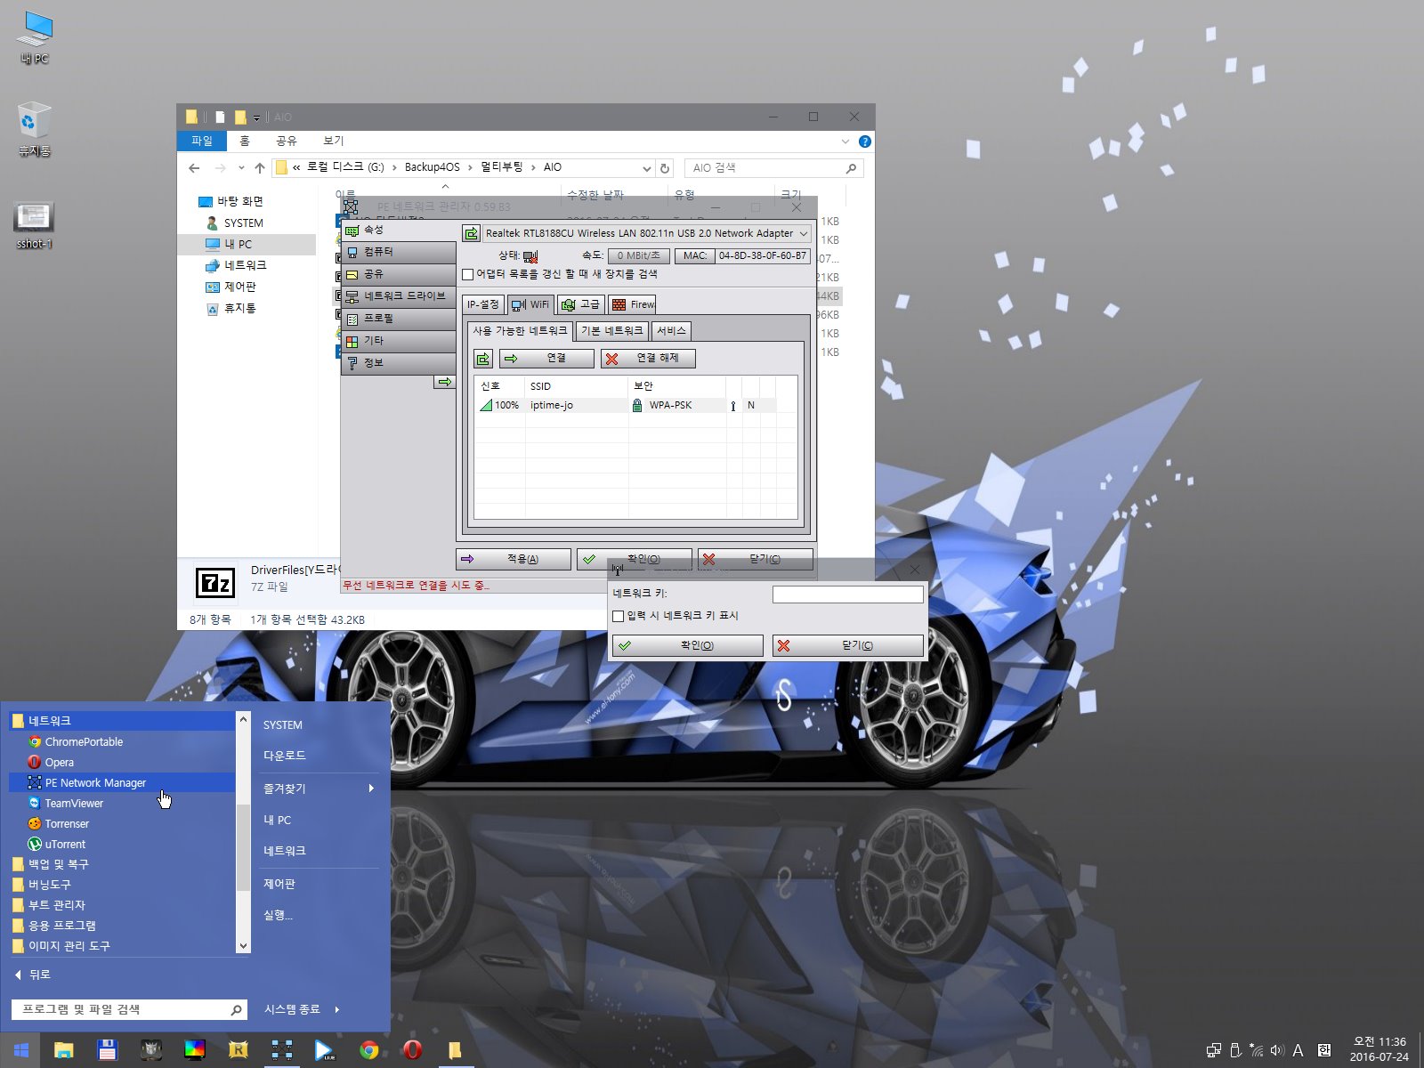Click the 프로그램 및 파일 검색 search box
1424x1068 pixels.
[x=128, y=1009]
